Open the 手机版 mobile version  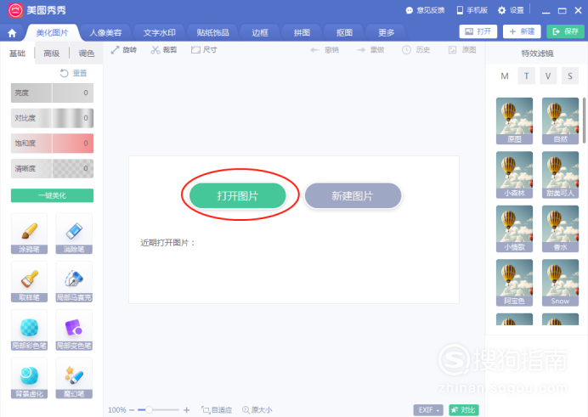click(472, 10)
